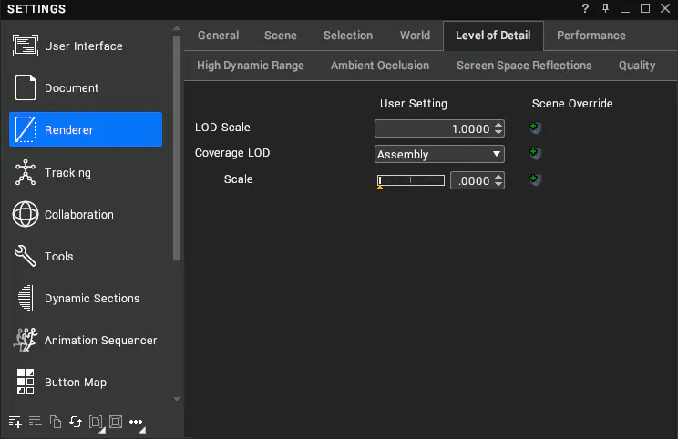Switch to the Performance tab
The image size is (678, 439).
coord(591,36)
